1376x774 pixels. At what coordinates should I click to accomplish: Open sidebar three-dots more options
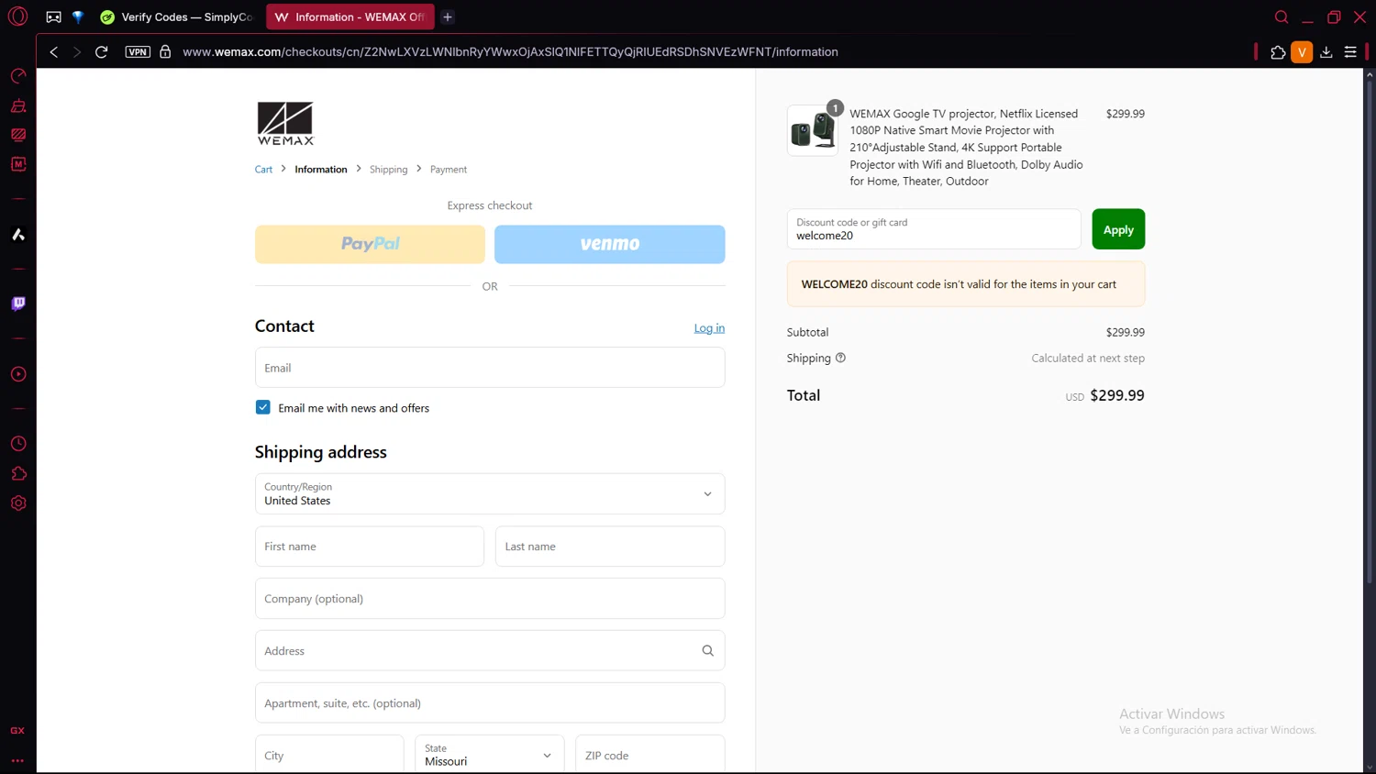pos(17,760)
